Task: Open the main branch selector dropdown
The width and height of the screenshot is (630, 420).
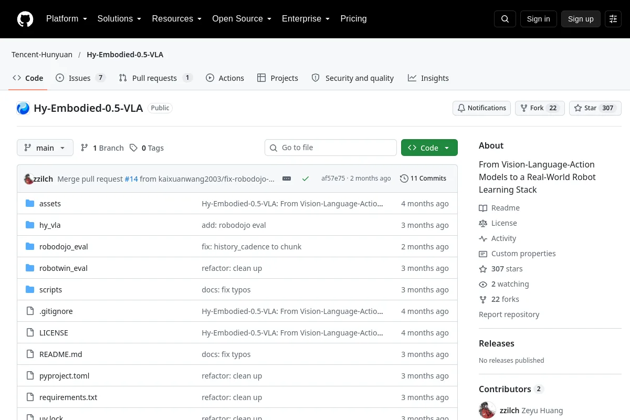Action: click(45, 148)
